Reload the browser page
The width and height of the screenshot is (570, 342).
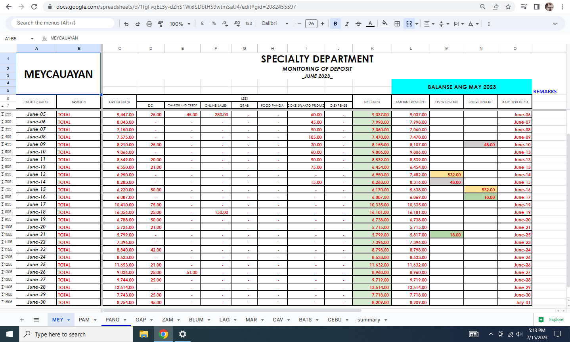click(x=34, y=7)
